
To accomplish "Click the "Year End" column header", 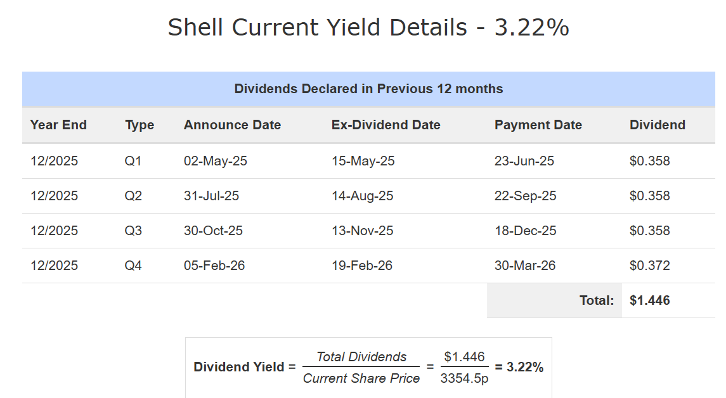I will tap(58, 125).
